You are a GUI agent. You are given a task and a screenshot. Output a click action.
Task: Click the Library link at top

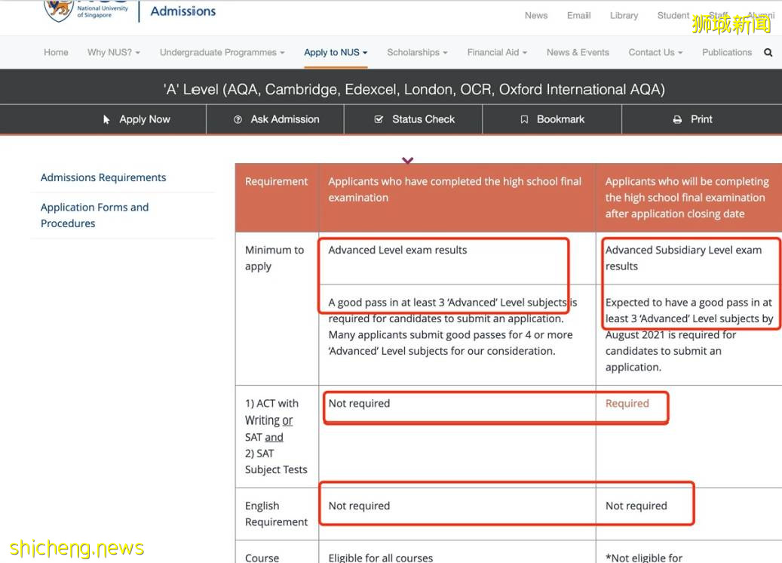tap(624, 15)
